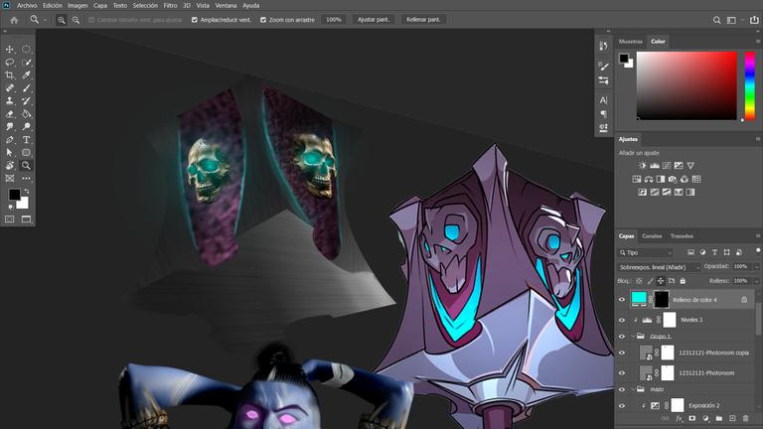This screenshot has height=429, width=763.
Task: Add a Brightness/Contrast adjustment
Action: [x=643, y=166]
